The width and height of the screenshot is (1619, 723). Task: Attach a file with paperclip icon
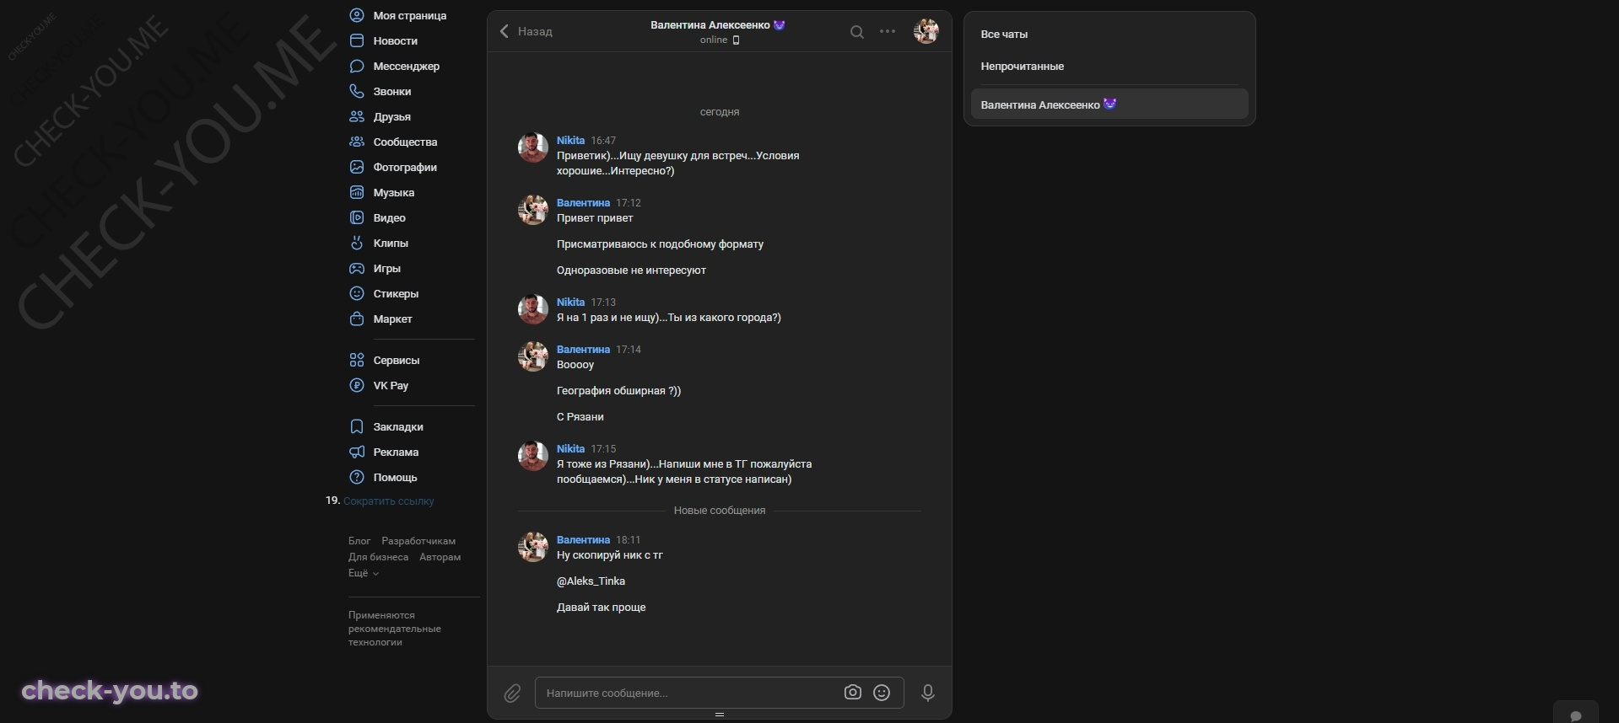coord(512,693)
